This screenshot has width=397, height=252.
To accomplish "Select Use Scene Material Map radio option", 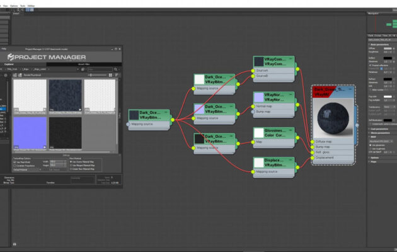I will 70,161.
